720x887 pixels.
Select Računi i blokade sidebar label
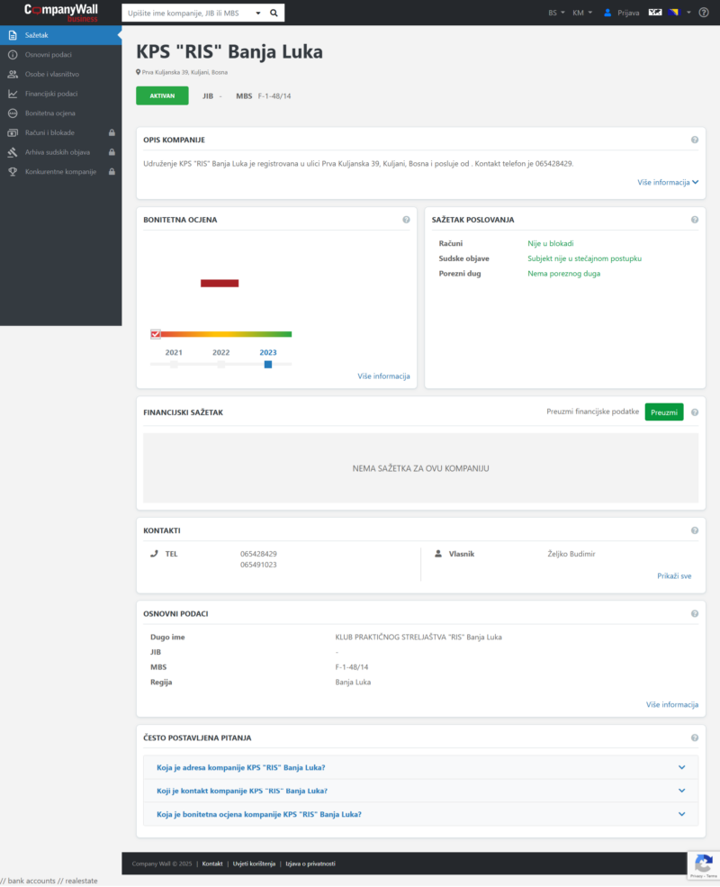(x=49, y=132)
